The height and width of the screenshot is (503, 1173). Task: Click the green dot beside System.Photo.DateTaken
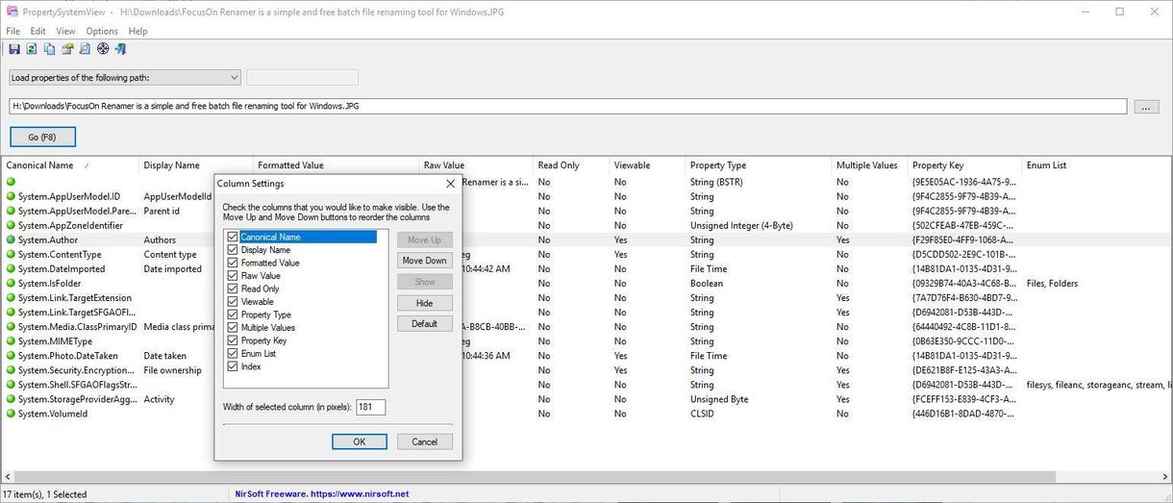click(x=12, y=355)
